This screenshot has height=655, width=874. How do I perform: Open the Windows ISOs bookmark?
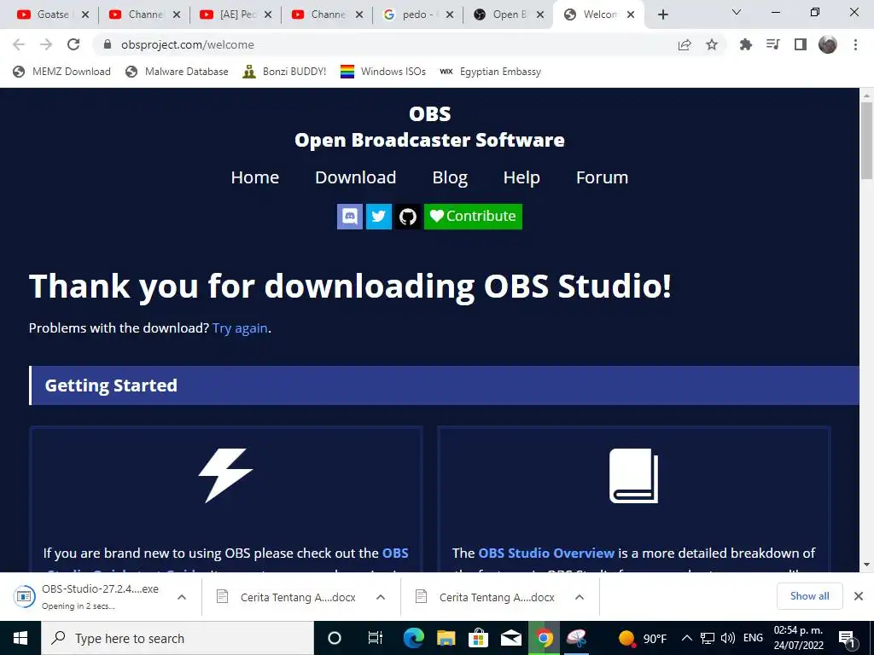click(383, 72)
